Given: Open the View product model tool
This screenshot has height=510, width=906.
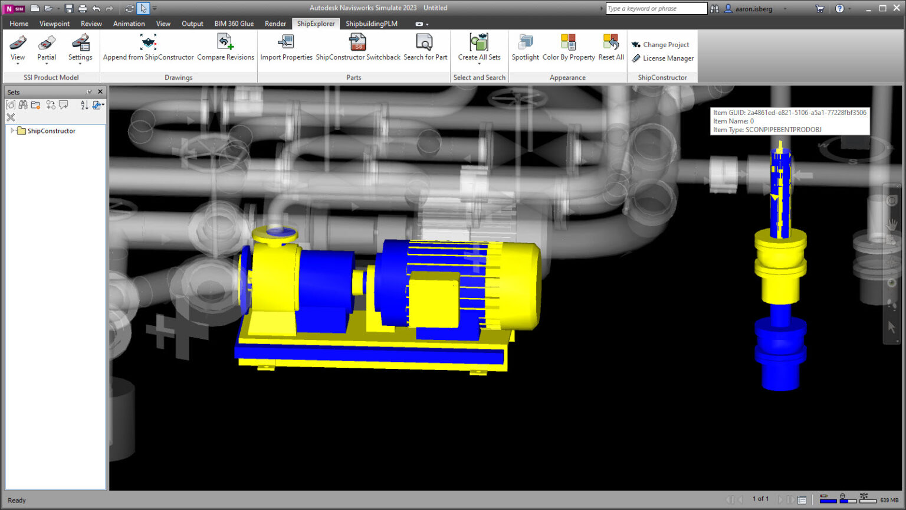Looking at the screenshot, I should pos(18,48).
